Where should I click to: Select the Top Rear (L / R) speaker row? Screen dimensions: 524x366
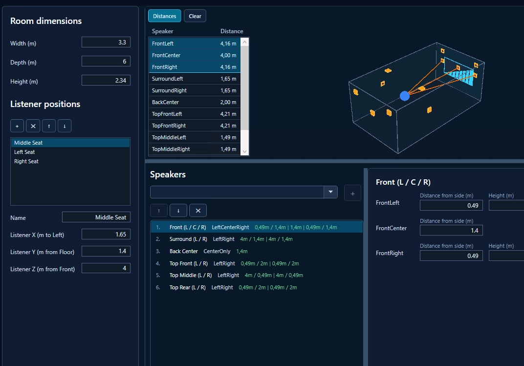click(x=257, y=287)
